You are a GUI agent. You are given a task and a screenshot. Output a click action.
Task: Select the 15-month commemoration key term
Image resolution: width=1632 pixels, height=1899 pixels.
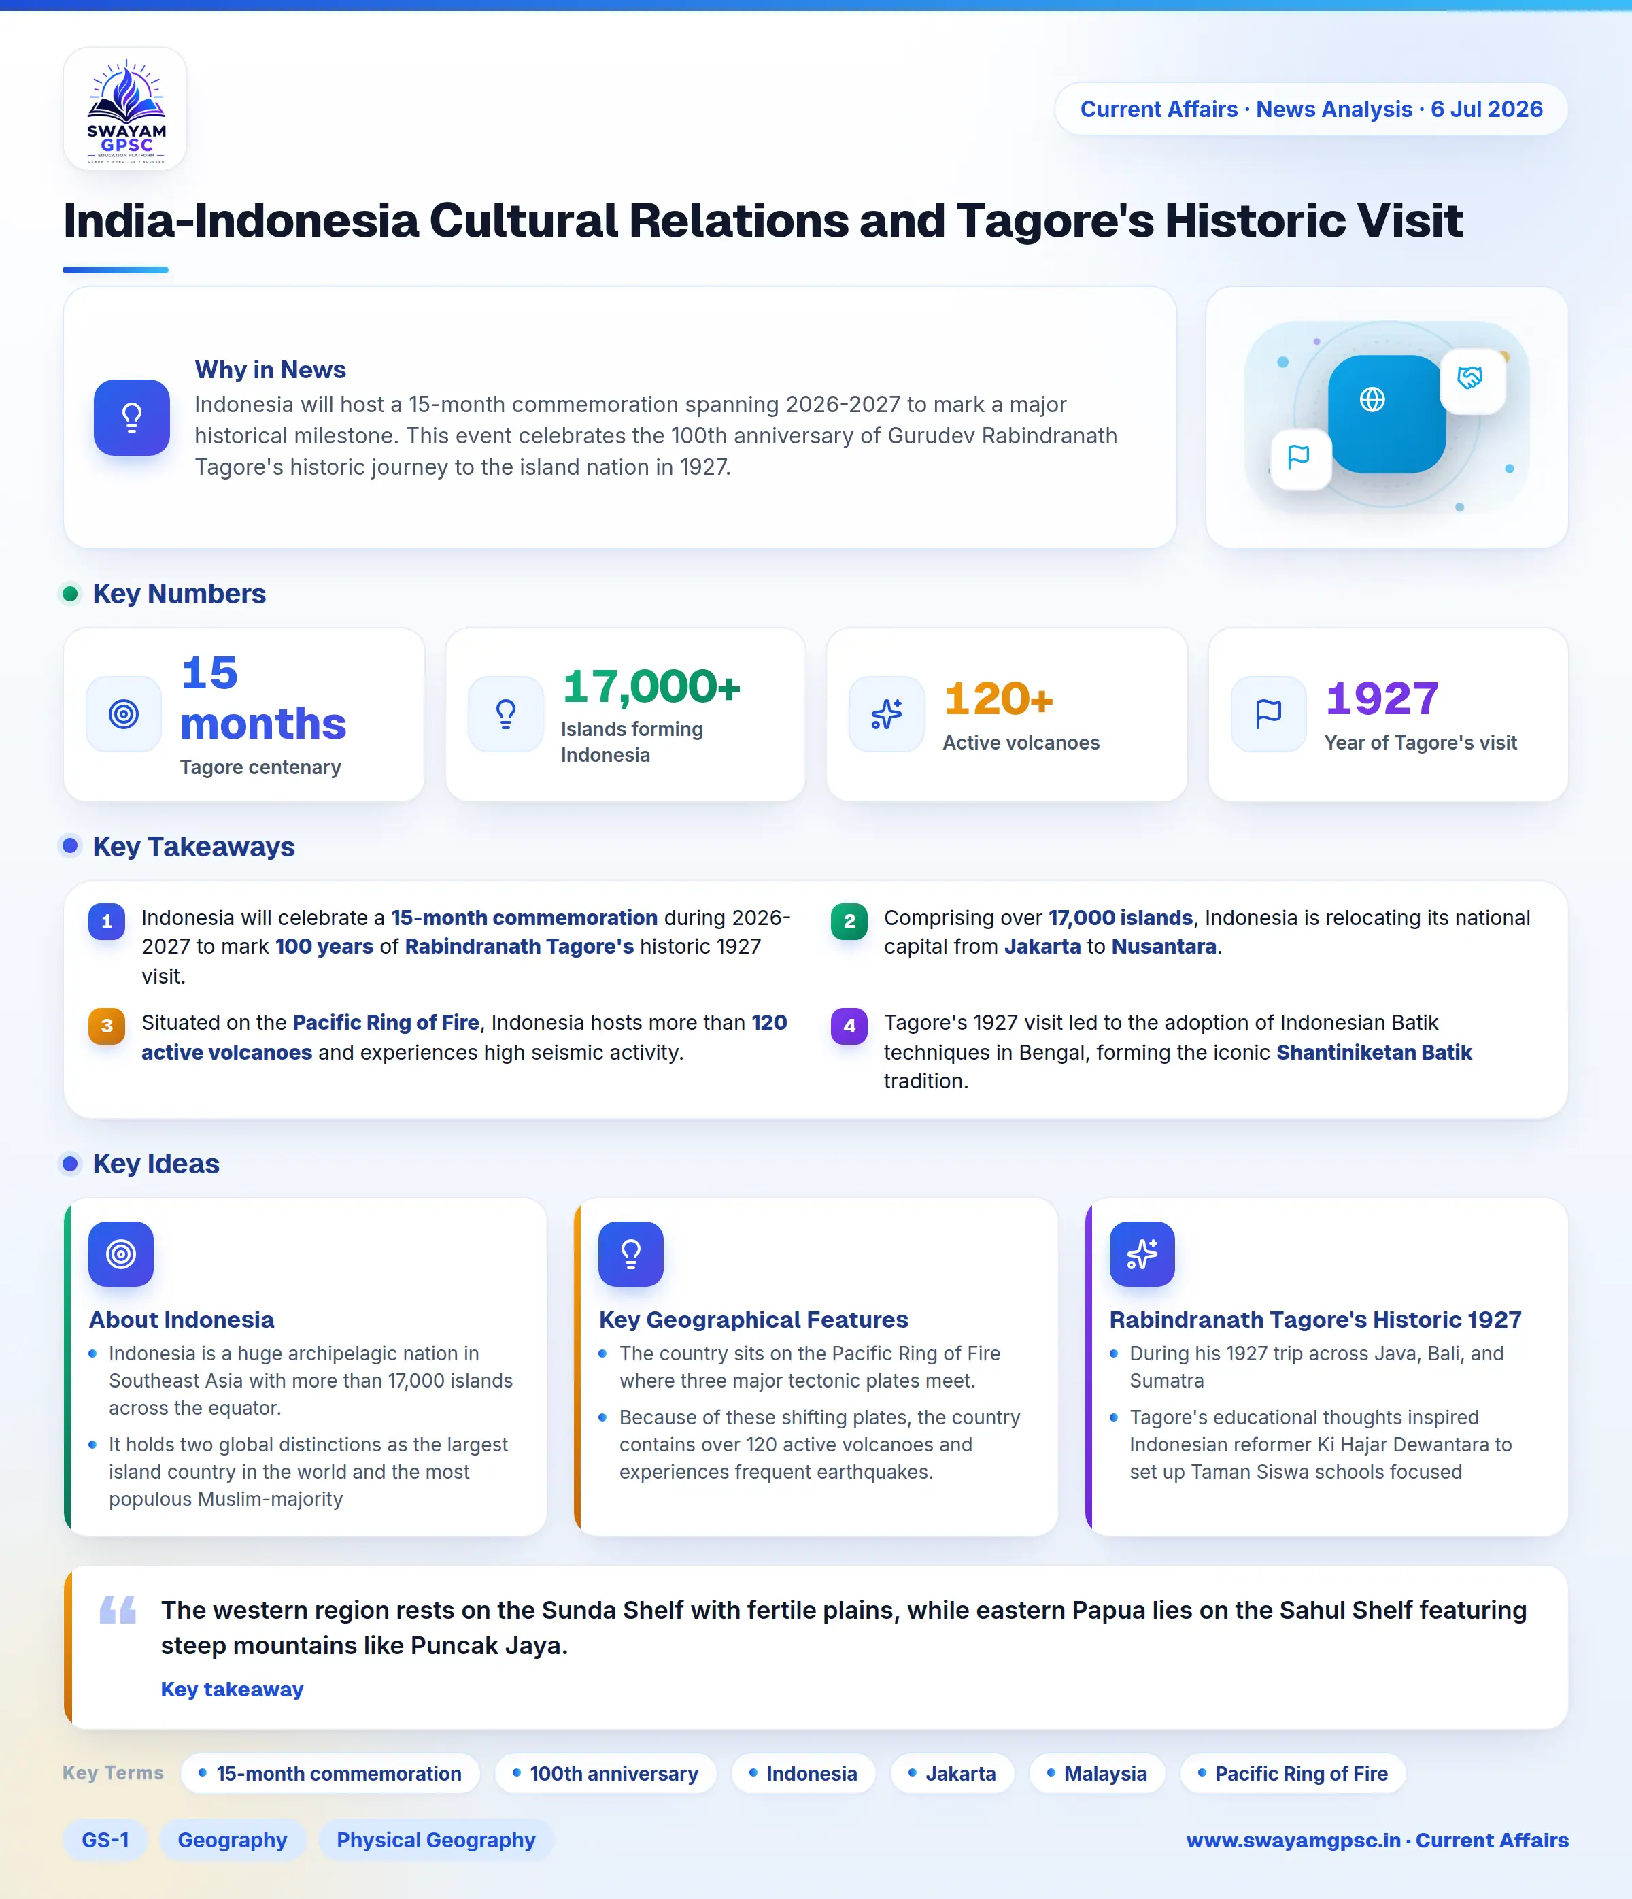click(x=330, y=1773)
